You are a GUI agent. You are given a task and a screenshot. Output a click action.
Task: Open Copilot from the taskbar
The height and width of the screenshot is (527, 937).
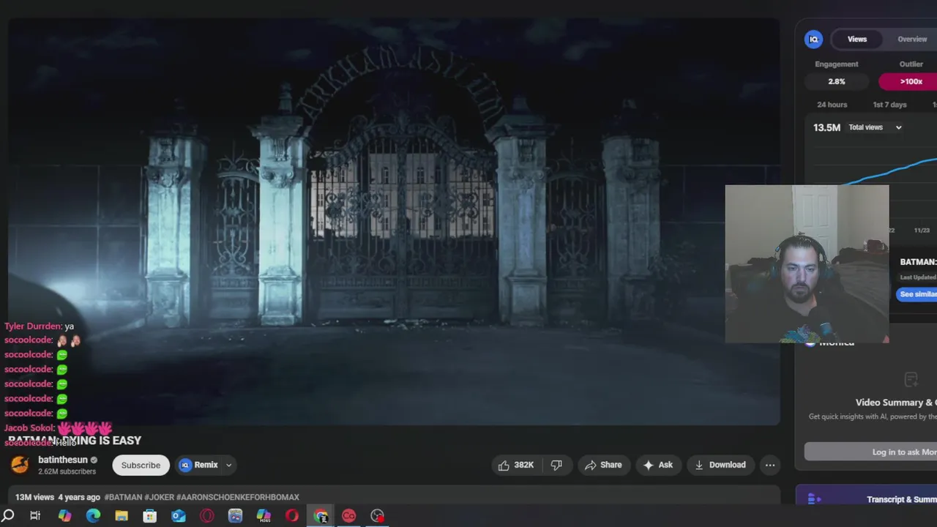pyautogui.click(x=64, y=516)
